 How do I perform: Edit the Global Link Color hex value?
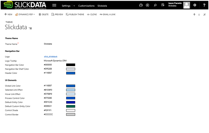tap(48, 86)
